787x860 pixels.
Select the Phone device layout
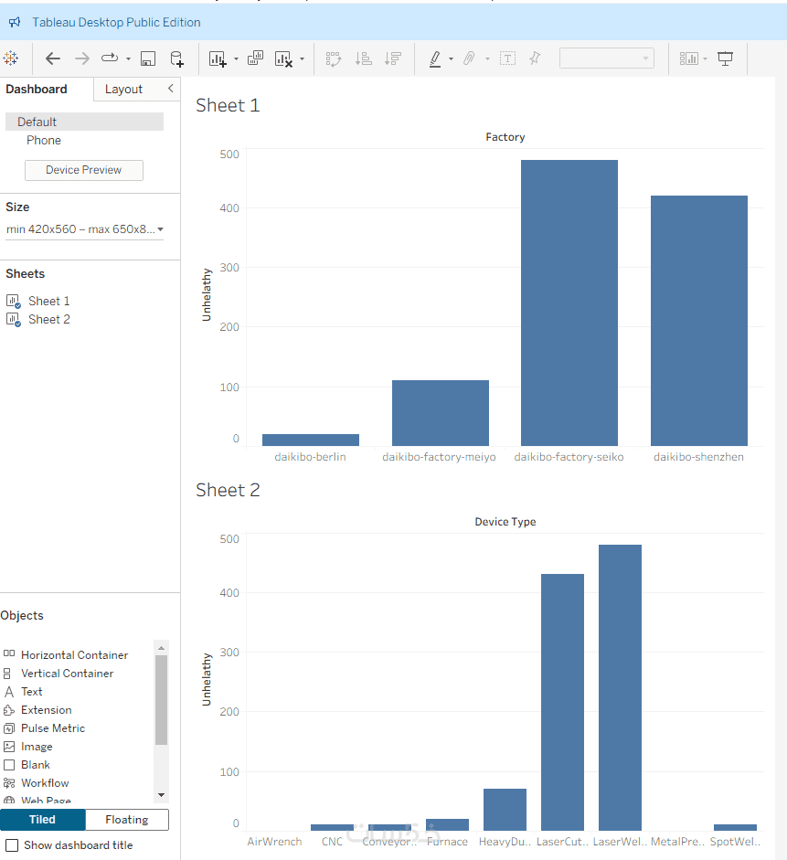click(x=44, y=141)
